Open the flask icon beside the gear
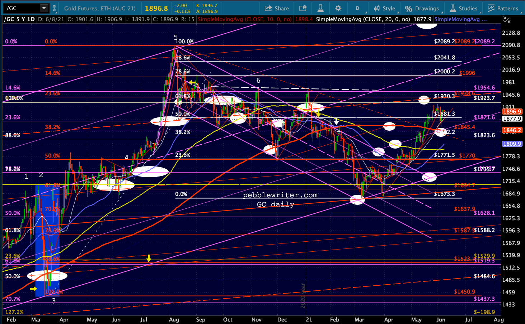Screen dimensions: 525x324 (320, 8)
